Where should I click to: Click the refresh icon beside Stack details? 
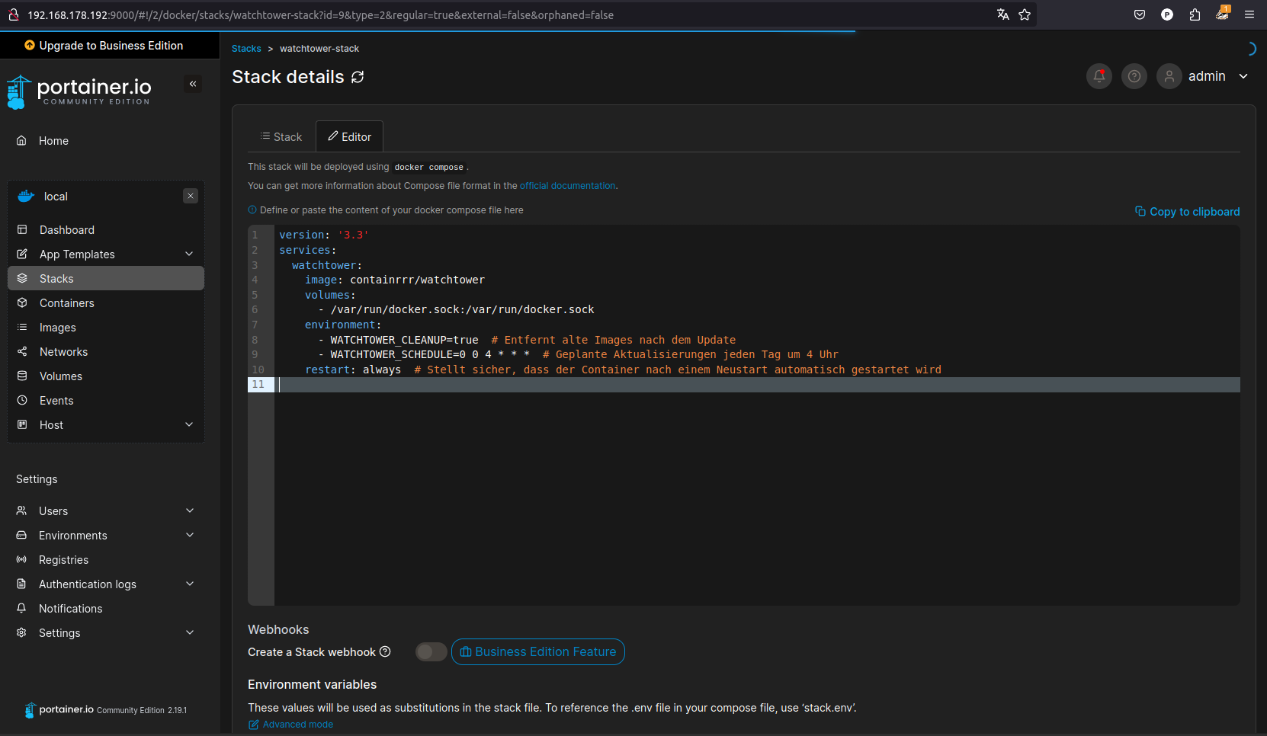point(358,77)
